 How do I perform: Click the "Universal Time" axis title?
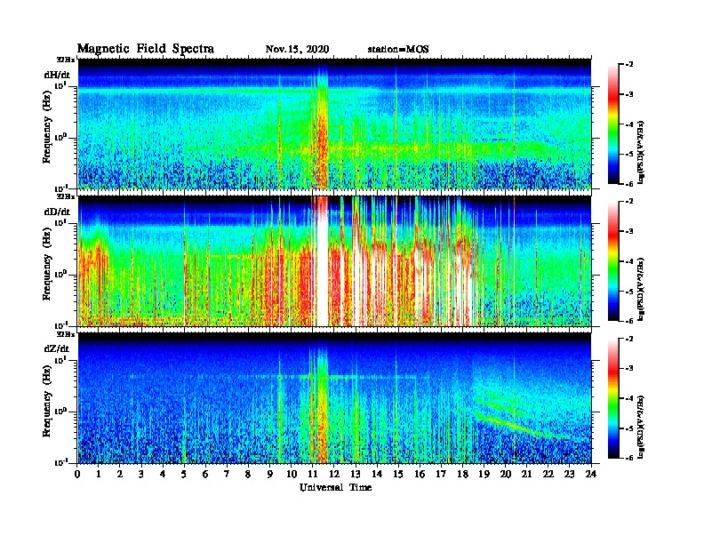click(x=335, y=487)
